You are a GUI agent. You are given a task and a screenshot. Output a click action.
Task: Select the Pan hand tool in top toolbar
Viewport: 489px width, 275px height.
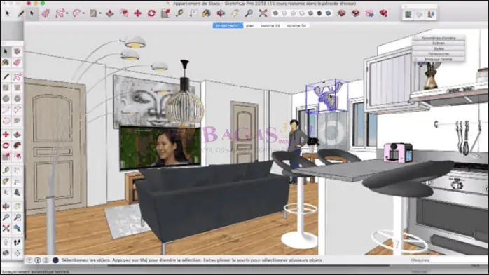[235, 13]
